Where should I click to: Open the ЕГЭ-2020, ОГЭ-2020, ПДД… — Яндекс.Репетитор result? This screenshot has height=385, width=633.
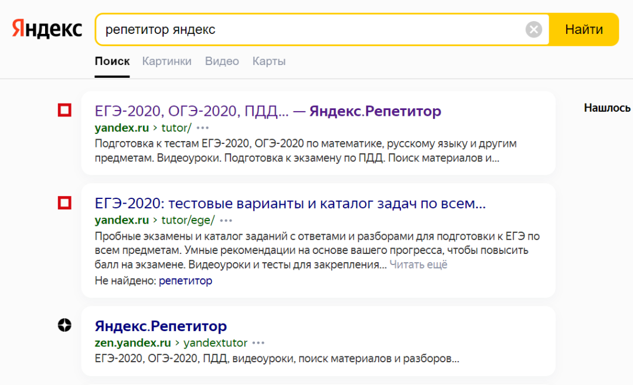268,111
